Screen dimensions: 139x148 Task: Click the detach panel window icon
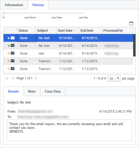131,23
